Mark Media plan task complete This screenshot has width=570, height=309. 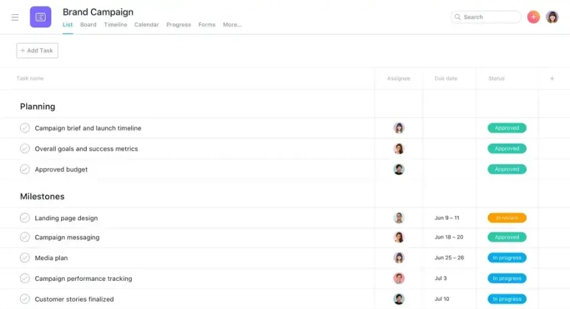point(25,258)
